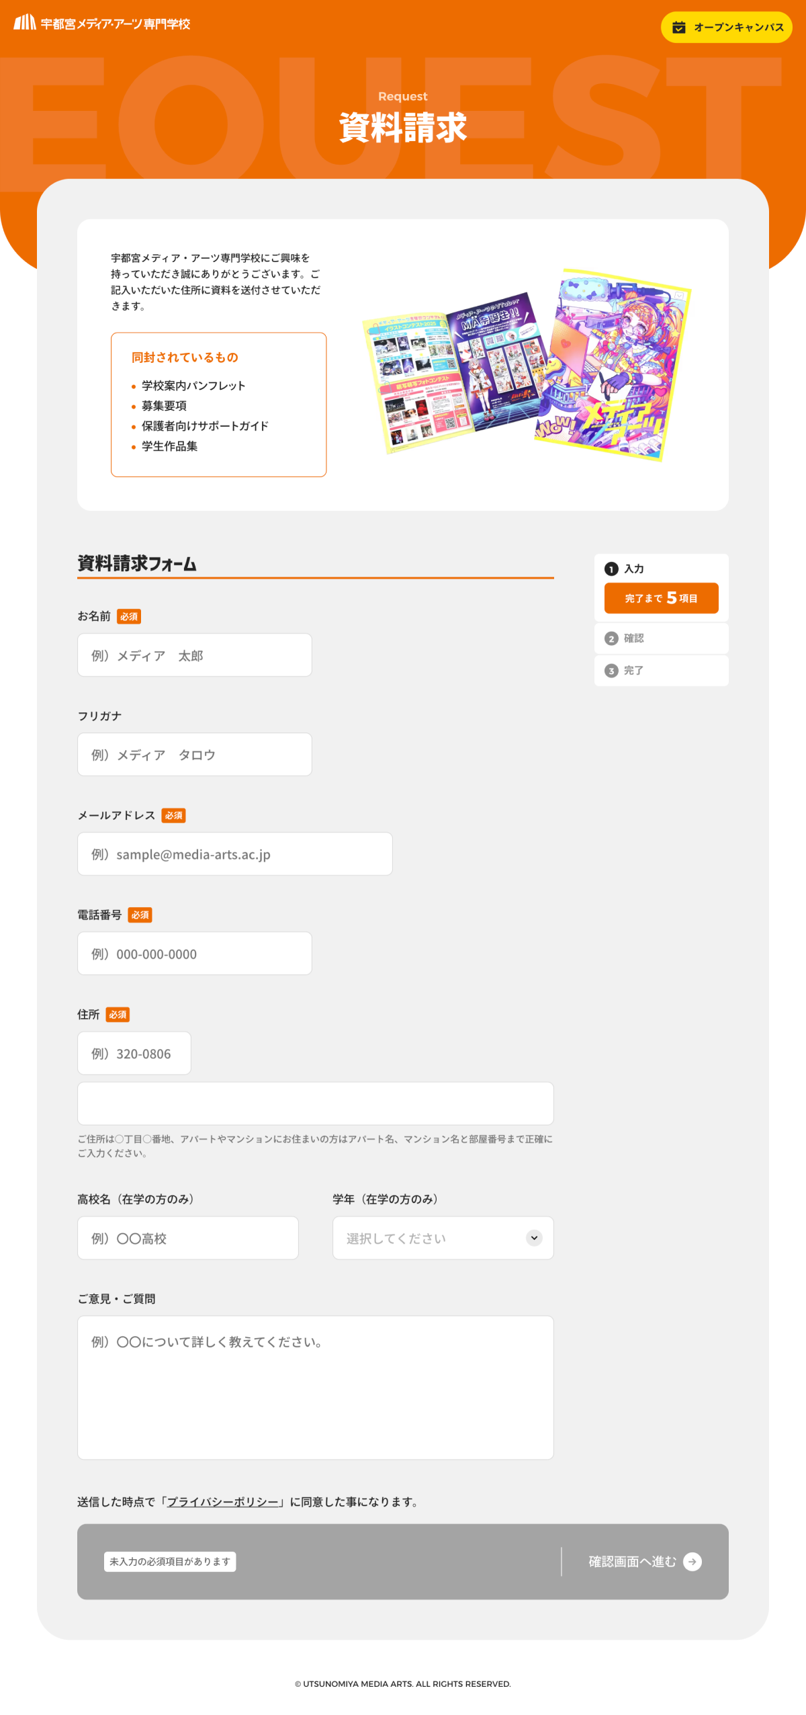Click the calendar icon on オープンキャンパス button
Viewport: 806px width, 1715px height.
(679, 28)
